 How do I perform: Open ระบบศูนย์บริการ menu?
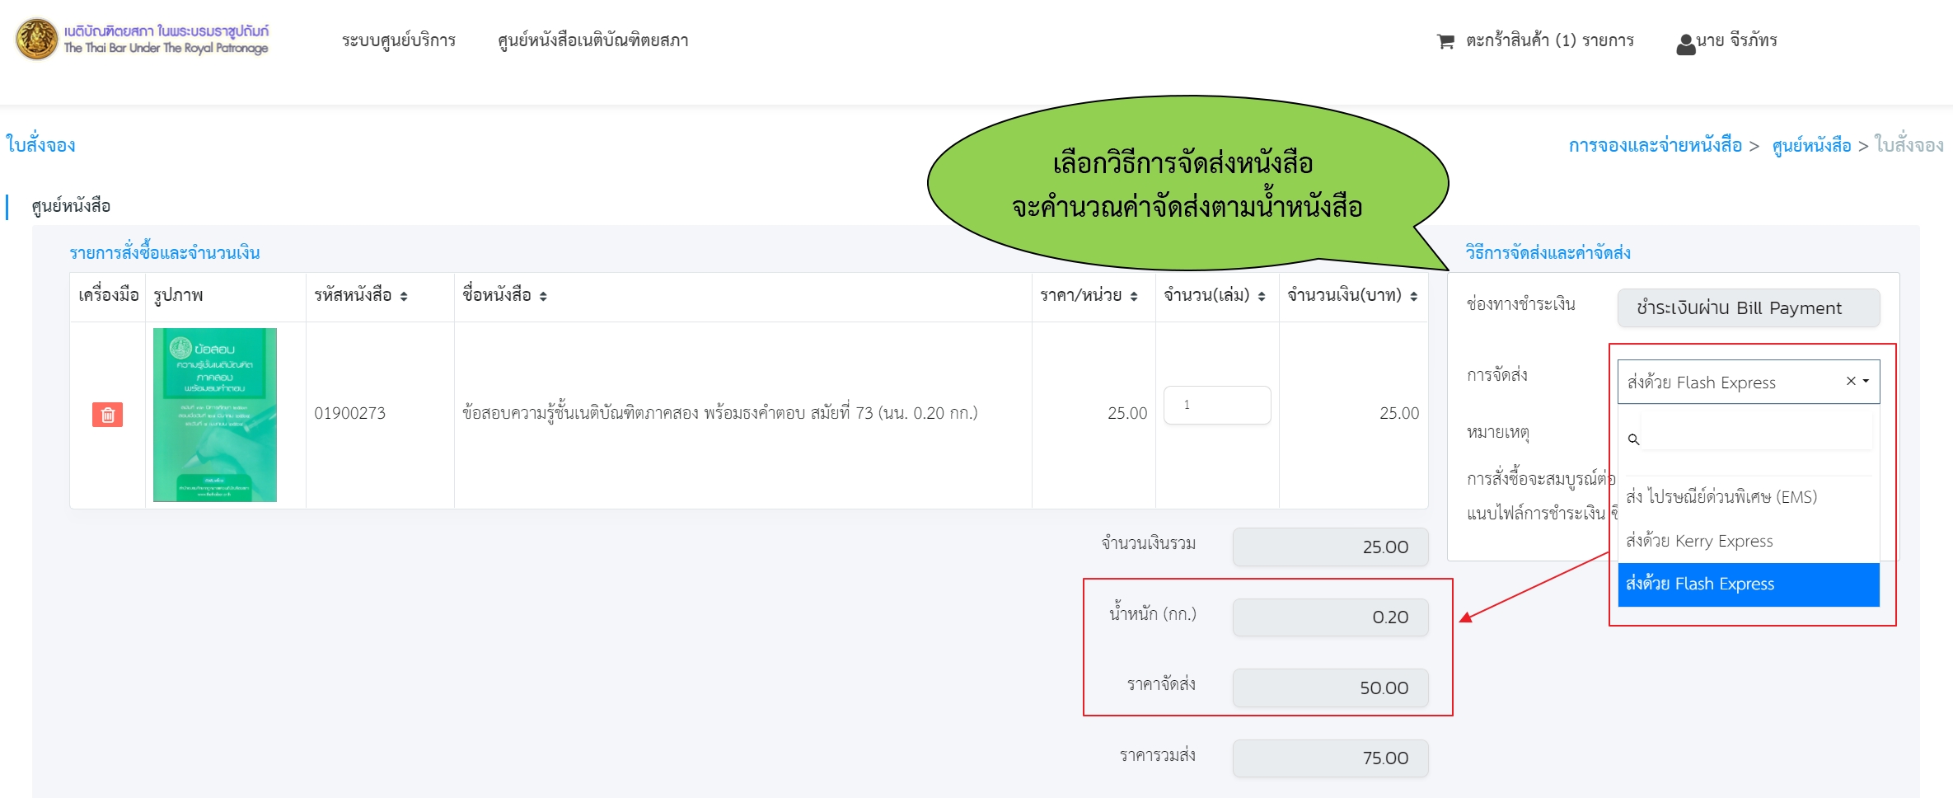(x=399, y=40)
